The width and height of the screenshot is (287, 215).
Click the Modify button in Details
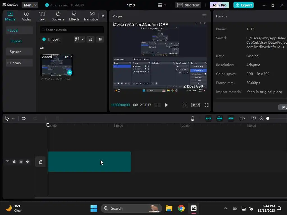tap(283, 107)
